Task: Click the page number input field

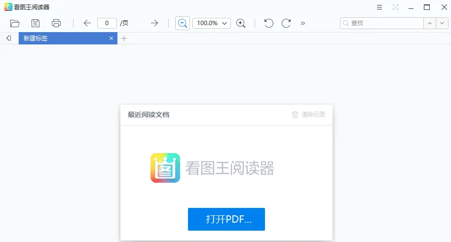Action: click(107, 23)
